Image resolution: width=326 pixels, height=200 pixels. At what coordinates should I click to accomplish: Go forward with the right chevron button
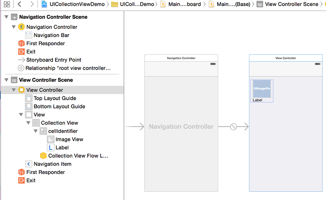coord(32,4)
